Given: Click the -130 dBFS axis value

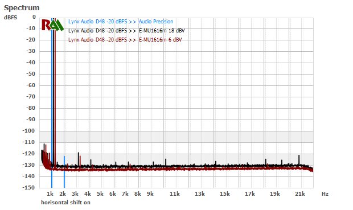Looking at the screenshot, I should 28,165.
